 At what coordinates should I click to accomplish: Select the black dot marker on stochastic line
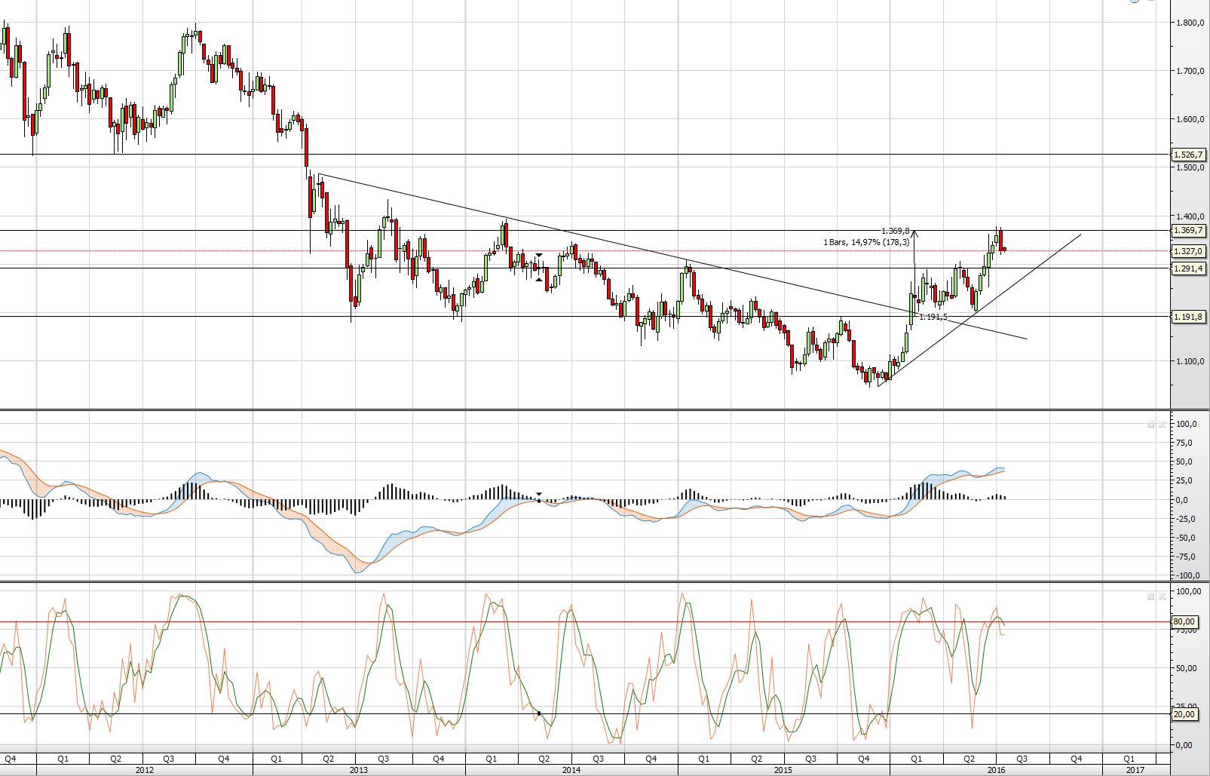[x=539, y=713]
